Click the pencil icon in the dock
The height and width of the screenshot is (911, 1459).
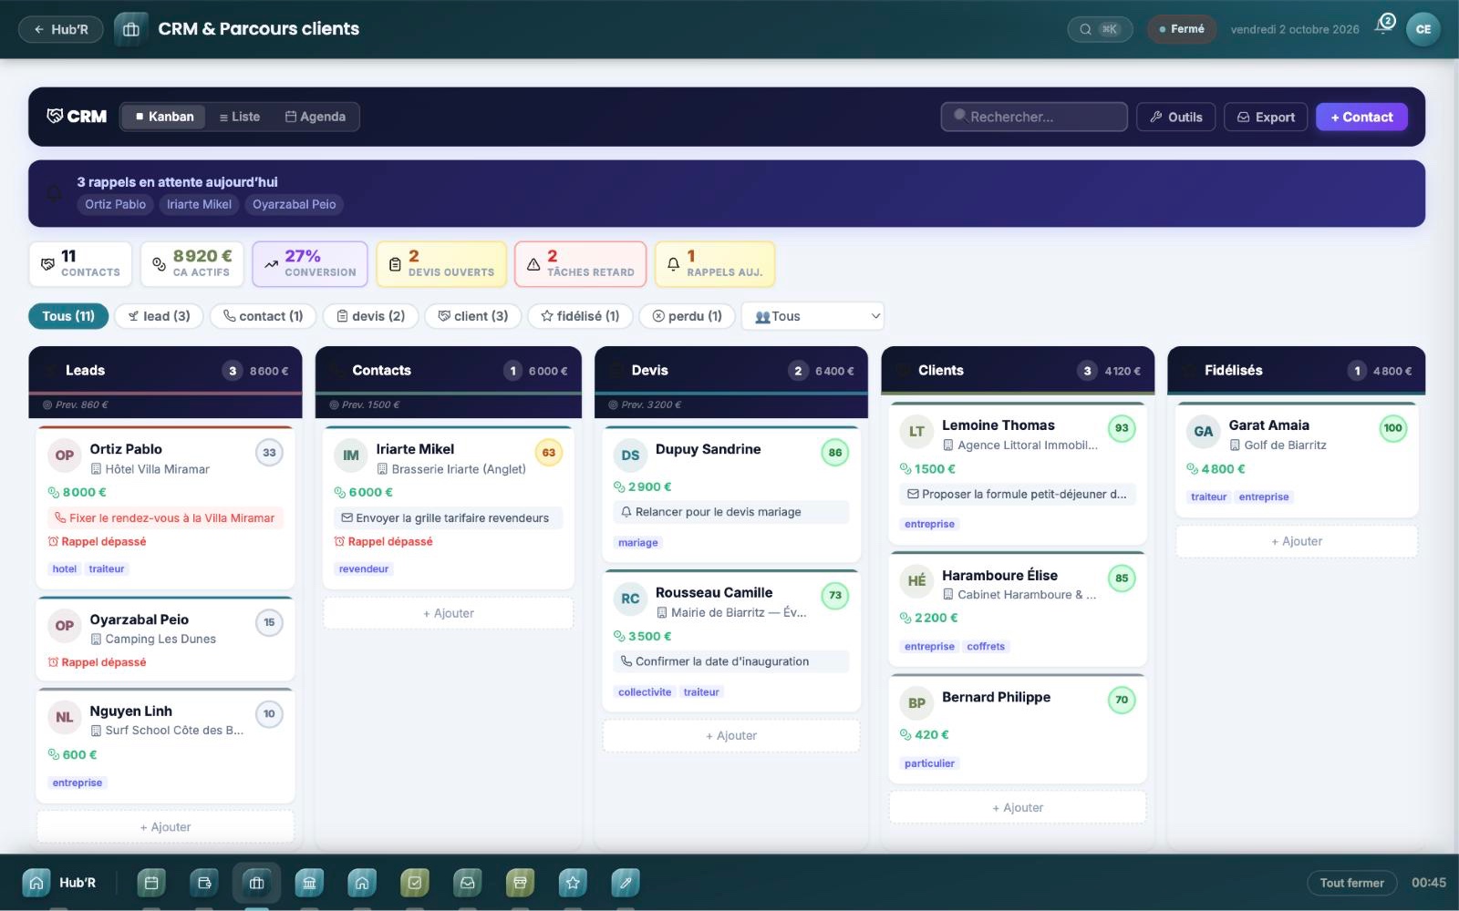(626, 883)
